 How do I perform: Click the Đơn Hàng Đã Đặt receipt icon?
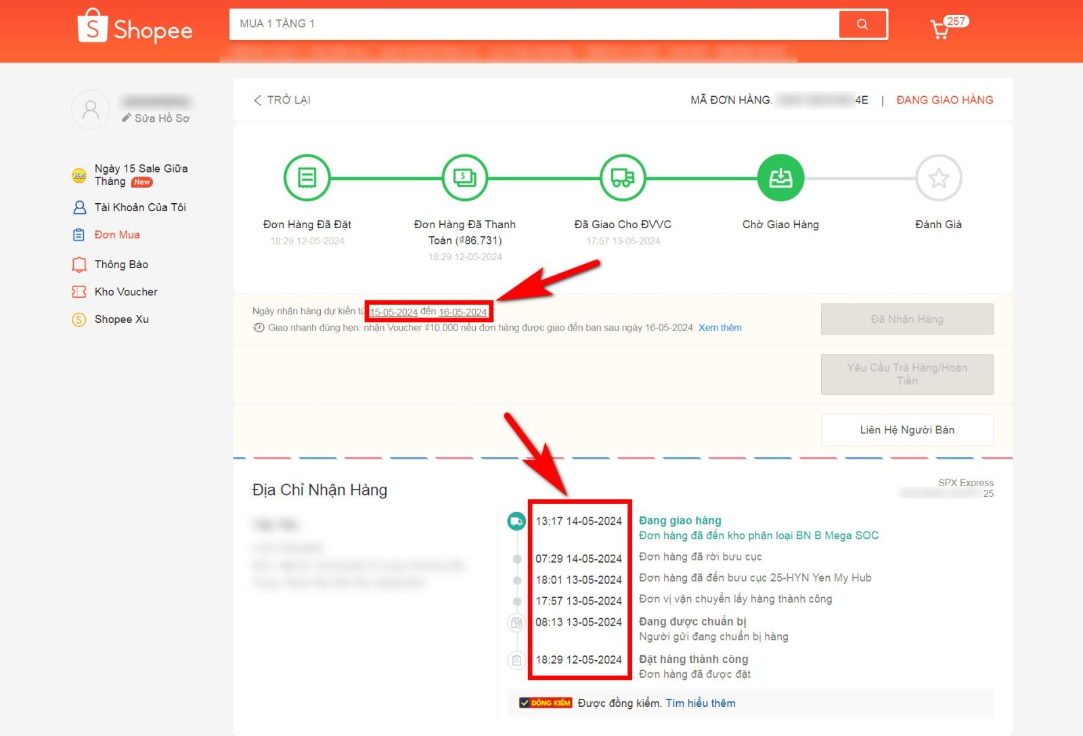(307, 177)
